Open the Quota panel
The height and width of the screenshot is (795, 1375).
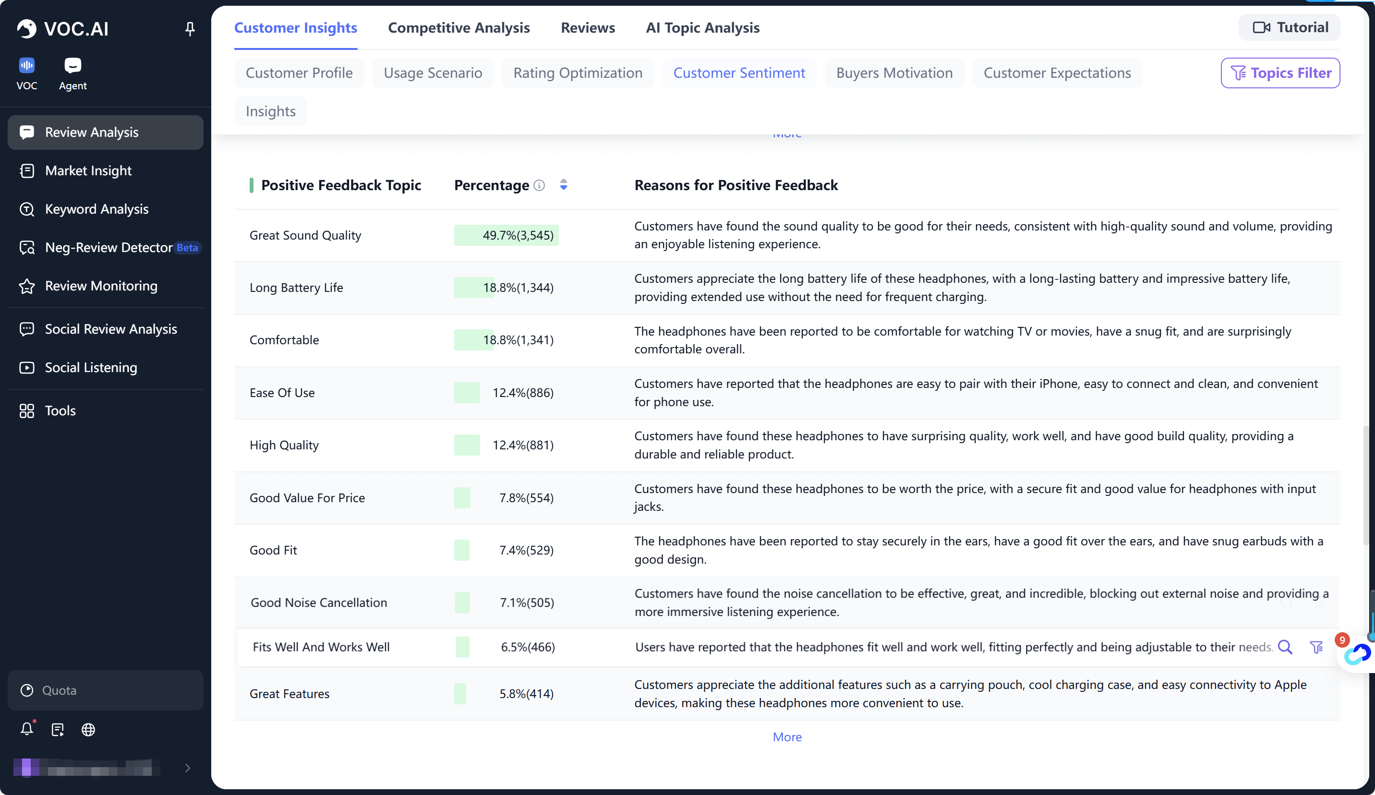pyautogui.click(x=105, y=690)
